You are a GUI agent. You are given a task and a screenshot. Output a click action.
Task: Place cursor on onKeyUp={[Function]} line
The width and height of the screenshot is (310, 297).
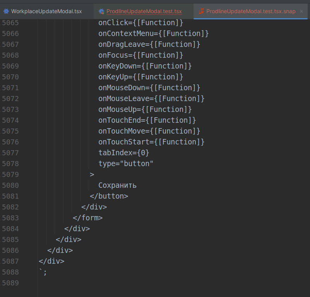click(x=141, y=77)
